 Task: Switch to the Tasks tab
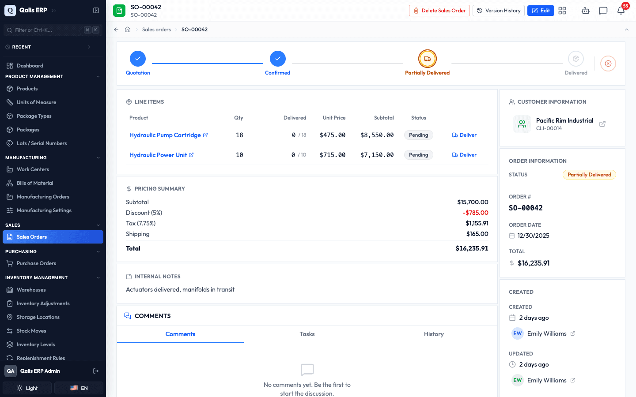click(x=307, y=334)
